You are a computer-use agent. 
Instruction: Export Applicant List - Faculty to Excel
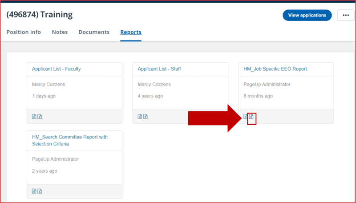(x=40, y=117)
